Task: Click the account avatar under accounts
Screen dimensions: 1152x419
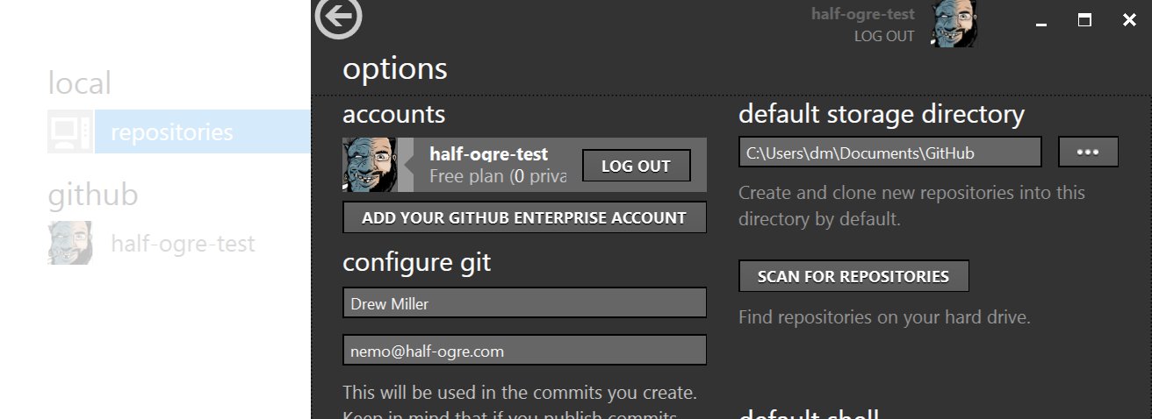Action: pos(369,165)
